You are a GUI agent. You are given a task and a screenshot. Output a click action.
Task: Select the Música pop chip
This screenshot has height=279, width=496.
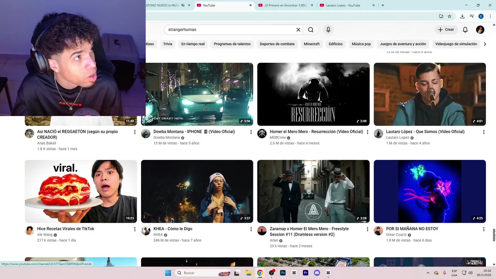(361, 44)
